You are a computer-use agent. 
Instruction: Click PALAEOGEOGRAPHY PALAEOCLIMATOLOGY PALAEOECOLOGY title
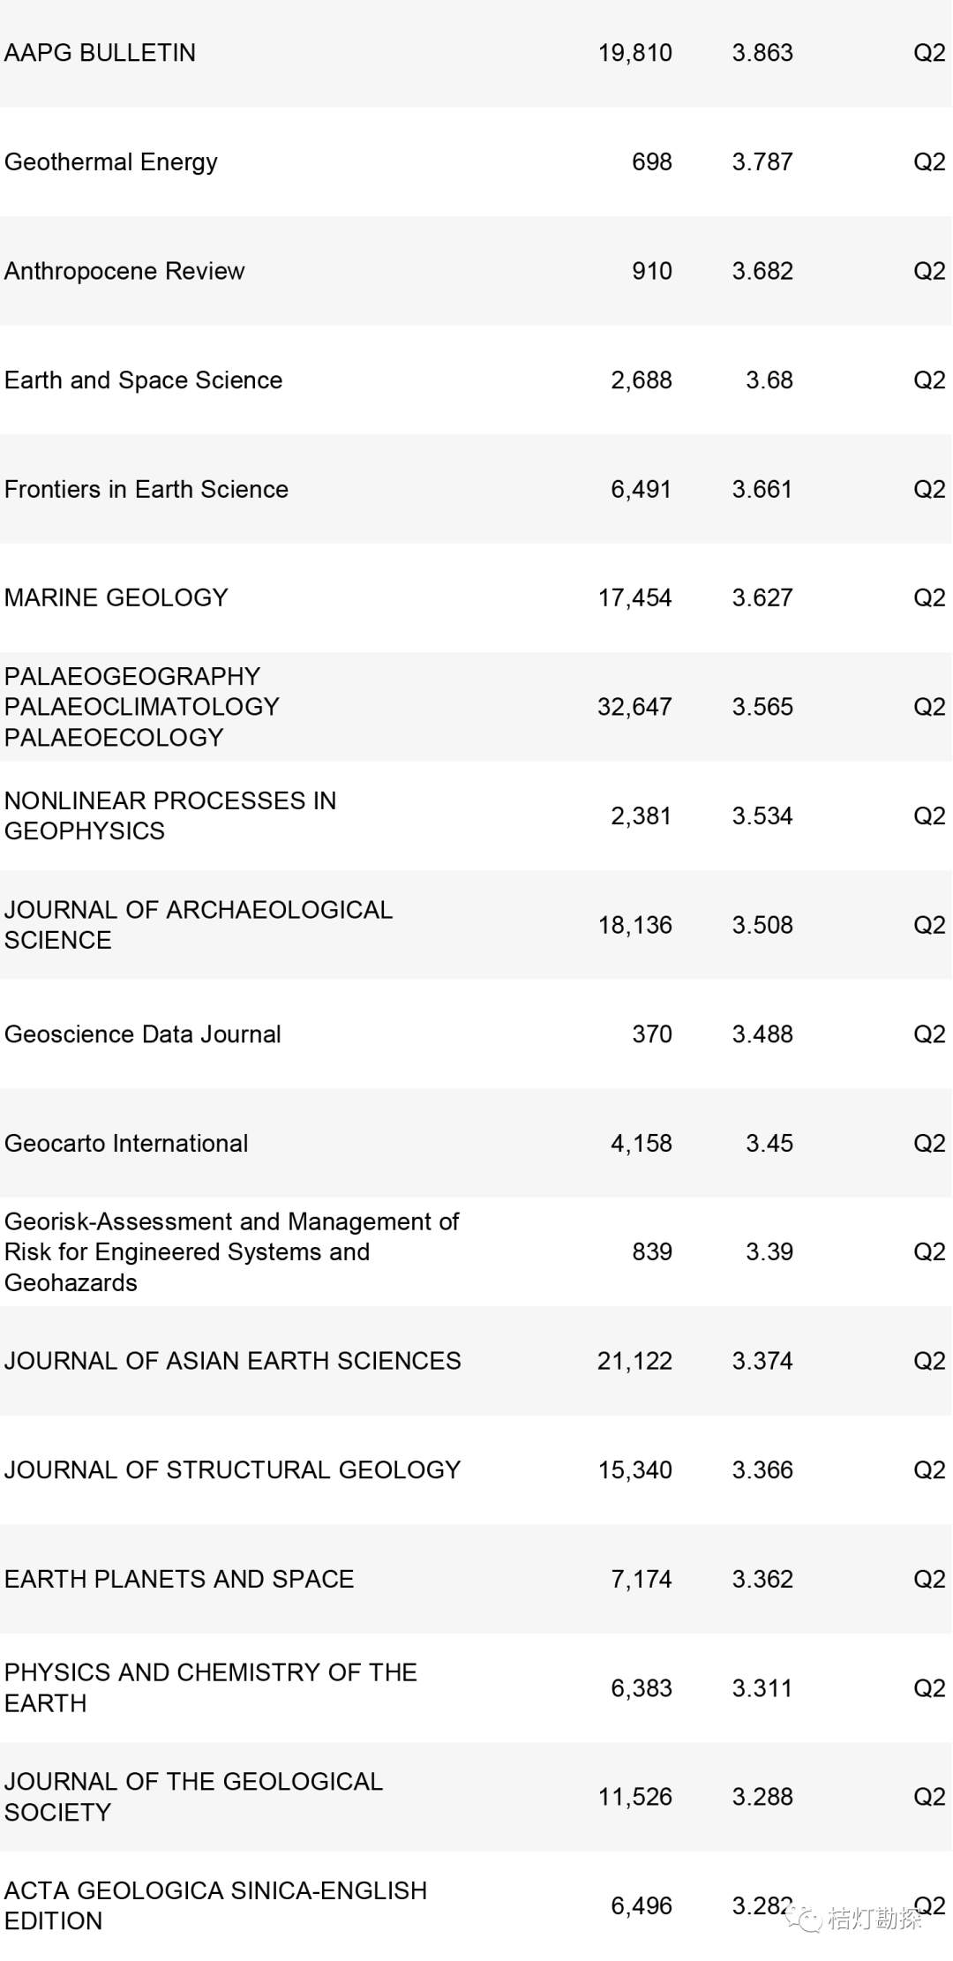tap(141, 707)
